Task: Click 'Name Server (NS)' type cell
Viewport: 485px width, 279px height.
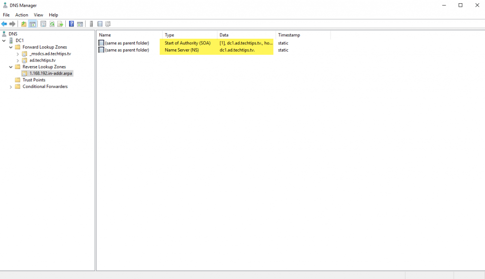Action: click(x=181, y=50)
